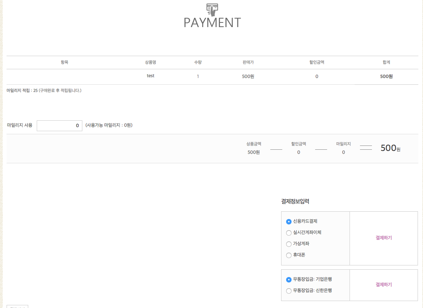This screenshot has width=423, height=308.
Task: Click the partially visible button at bottom-left
Action: pyautogui.click(x=17, y=306)
